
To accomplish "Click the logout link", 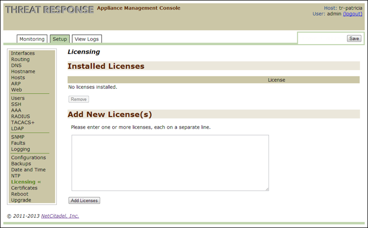I will pyautogui.click(x=353, y=14).
